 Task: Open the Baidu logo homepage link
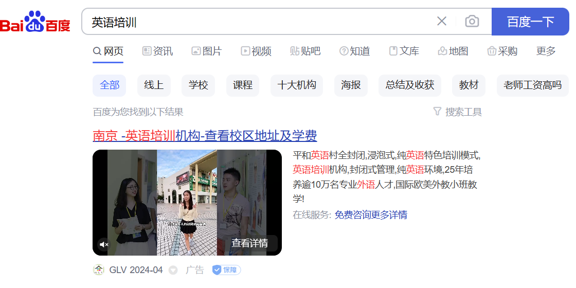pos(35,22)
